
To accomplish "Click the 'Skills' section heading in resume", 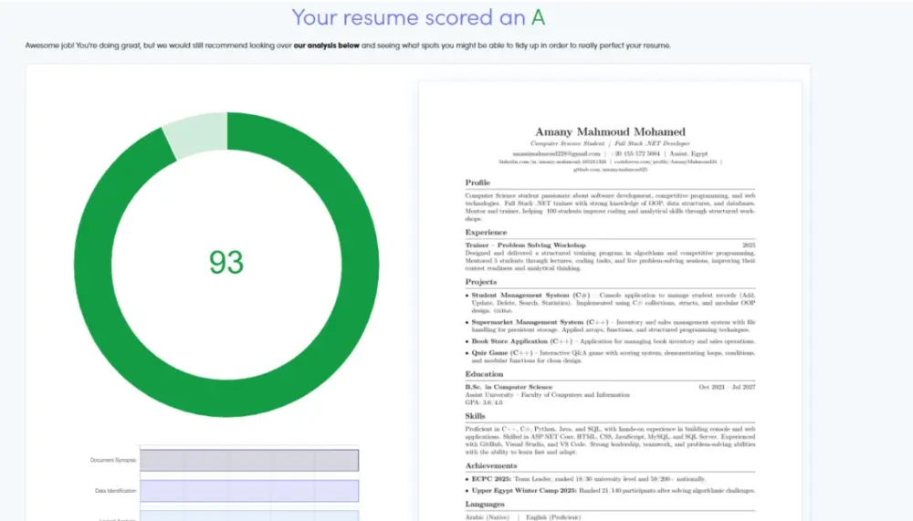I will (475, 416).
